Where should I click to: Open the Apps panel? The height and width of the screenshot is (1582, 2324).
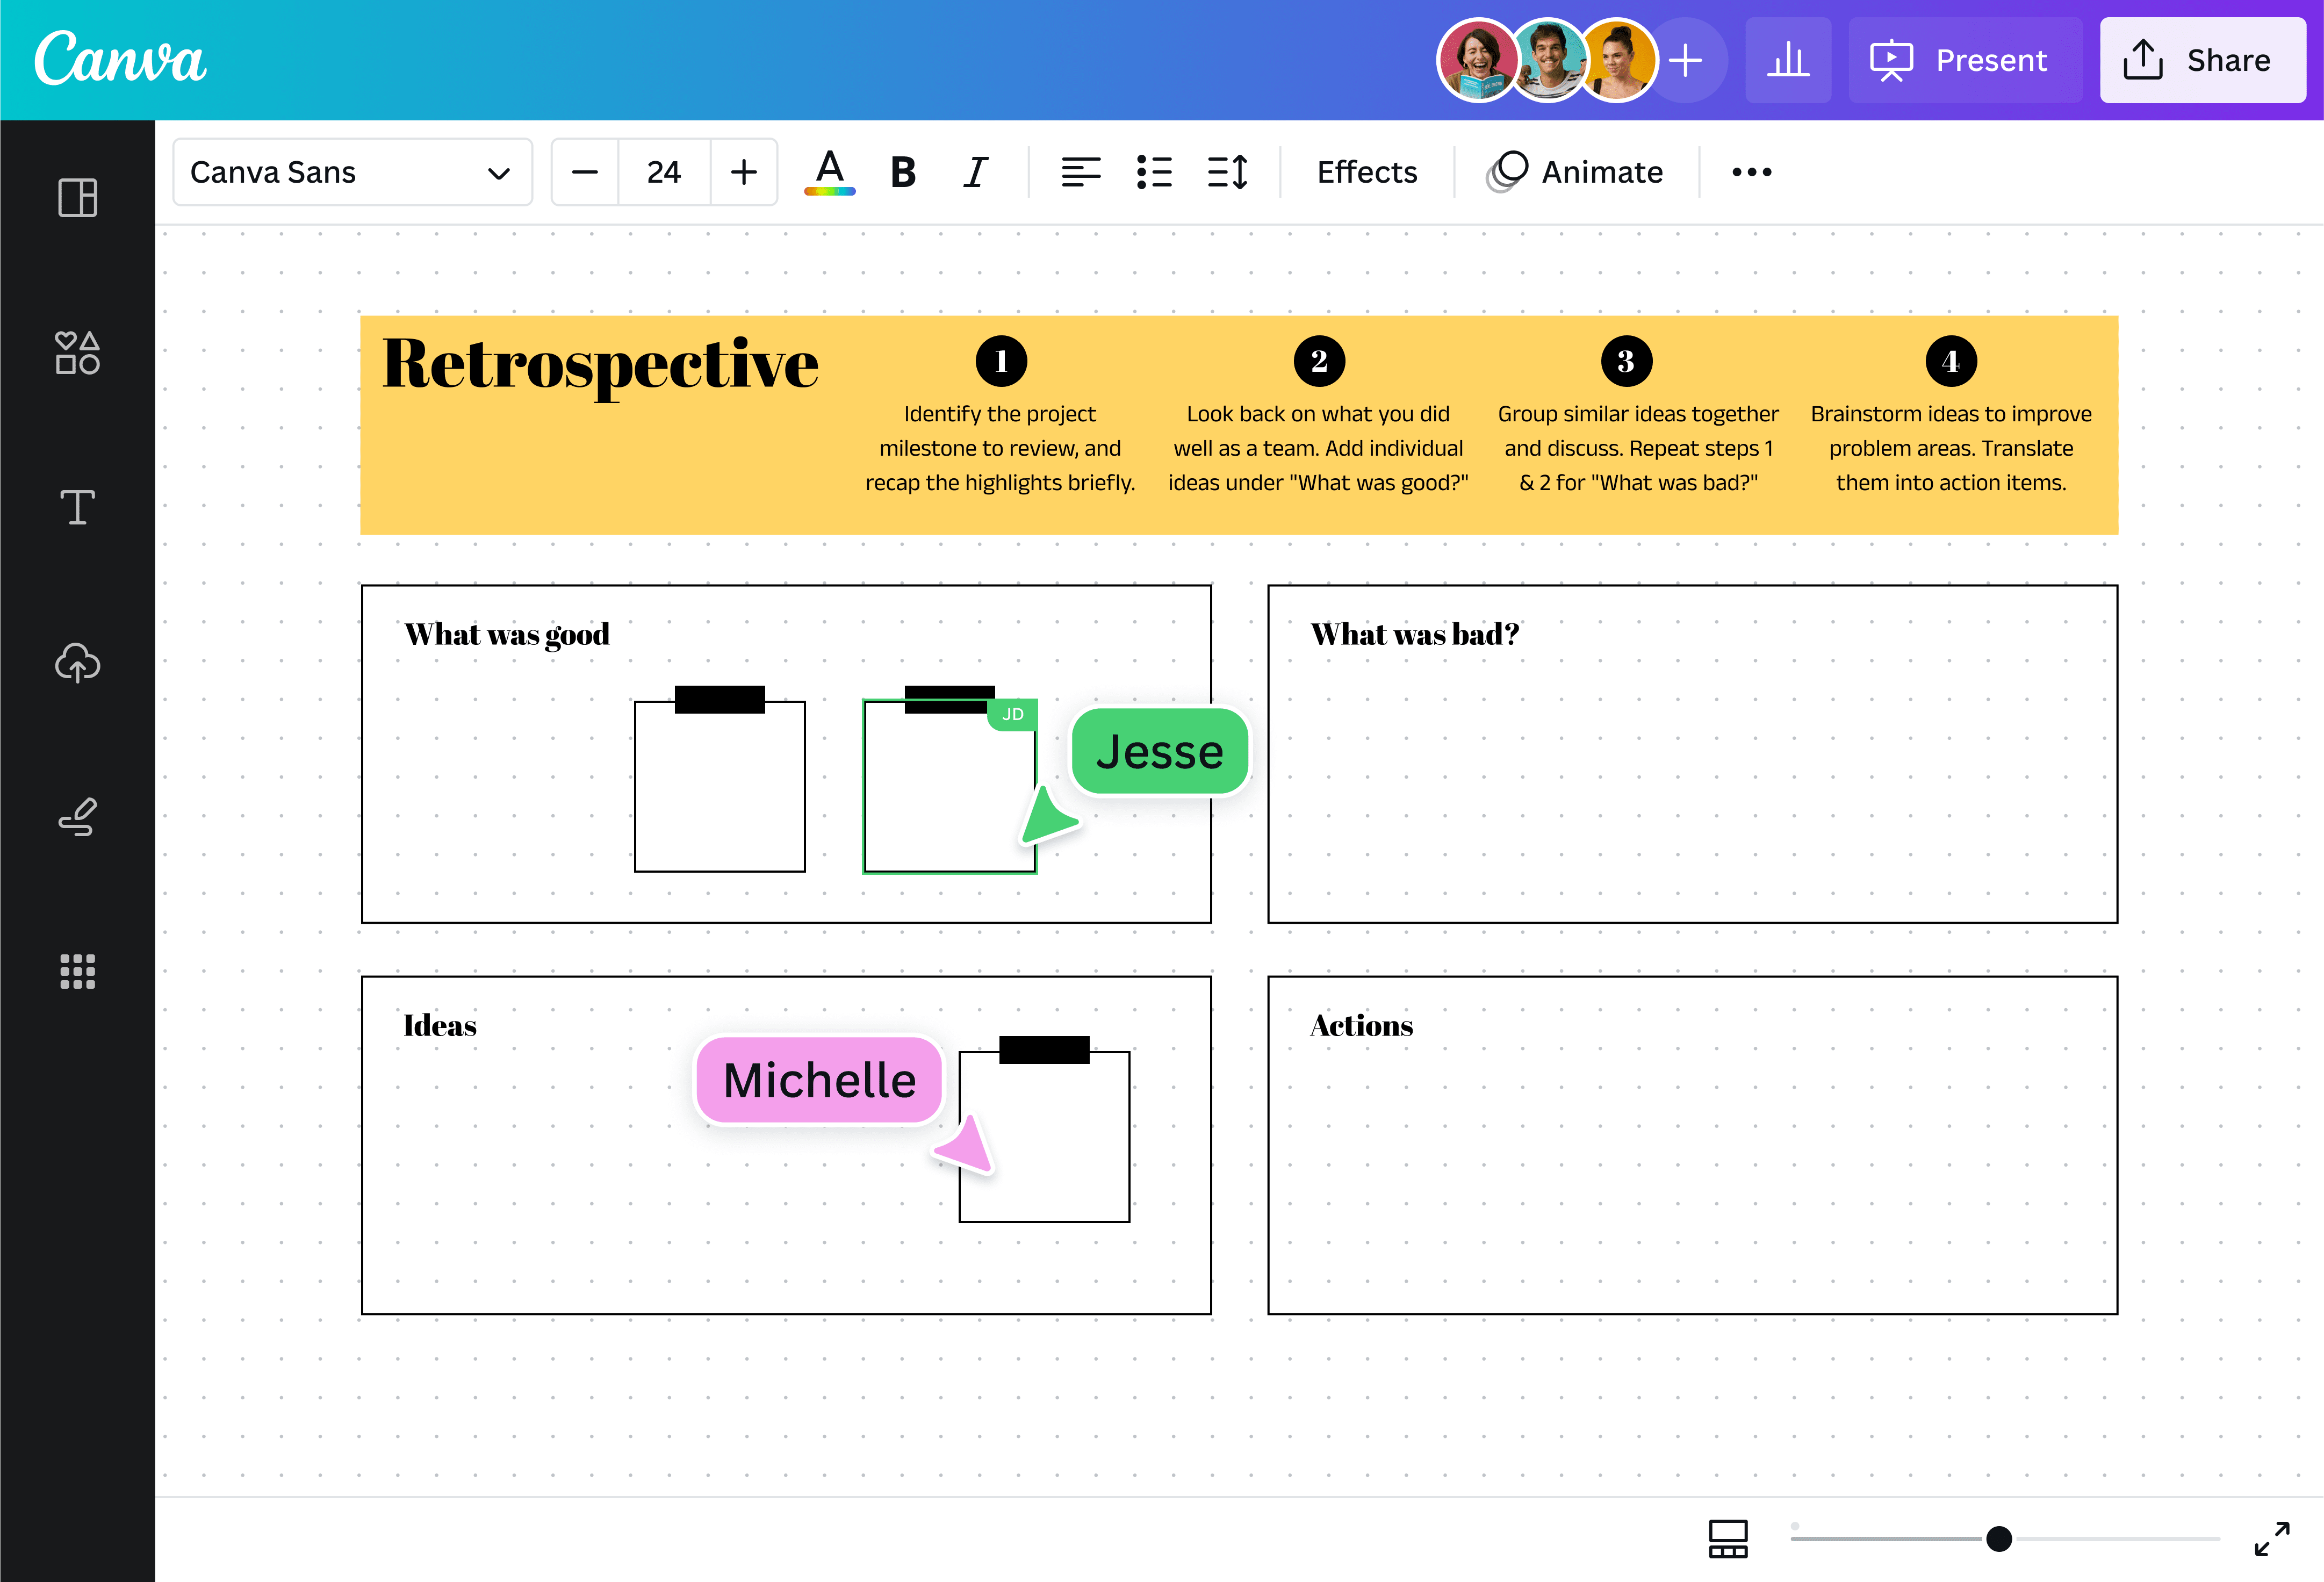tap(77, 971)
